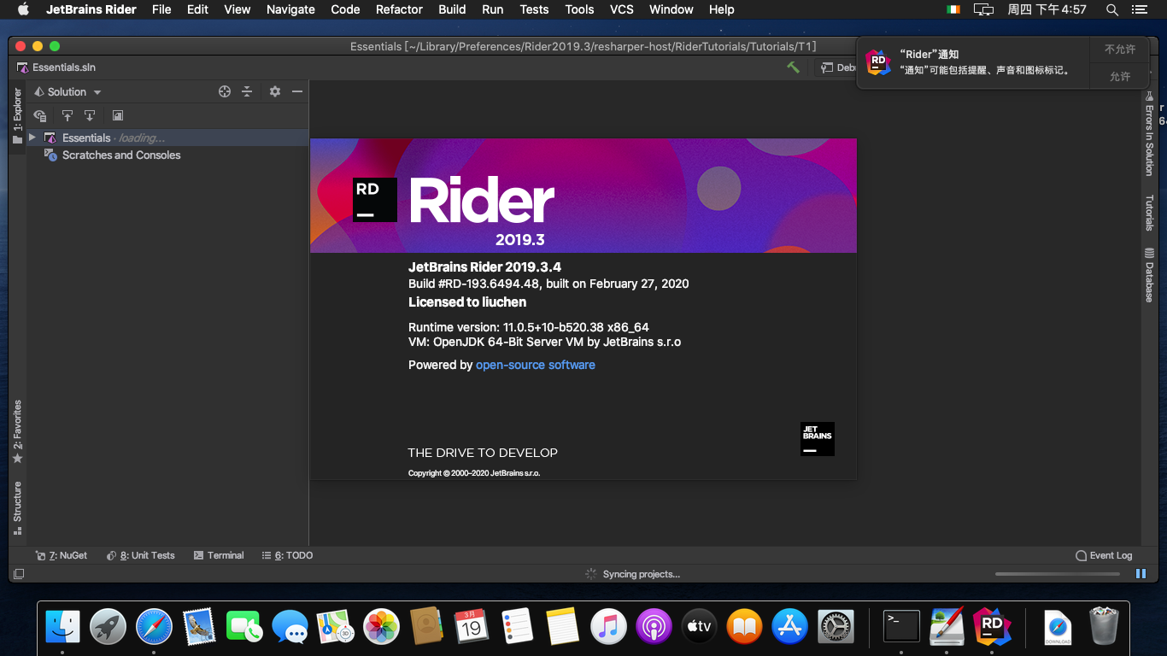Expand the Essentials solution node
Screen dimensions: 1167x656
tap(32, 138)
